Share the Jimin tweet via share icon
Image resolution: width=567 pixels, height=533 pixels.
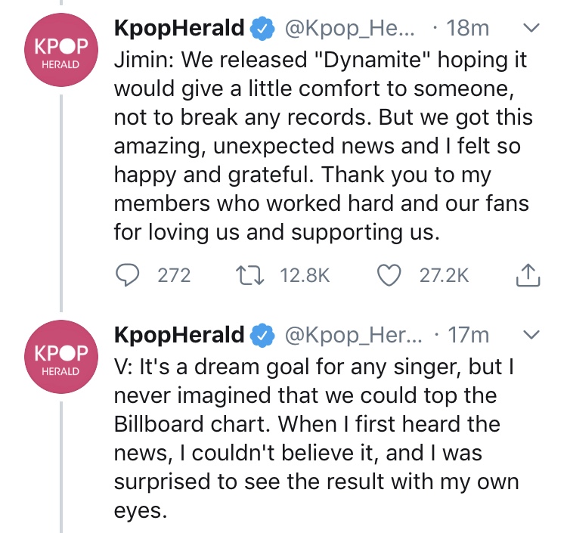[528, 275]
